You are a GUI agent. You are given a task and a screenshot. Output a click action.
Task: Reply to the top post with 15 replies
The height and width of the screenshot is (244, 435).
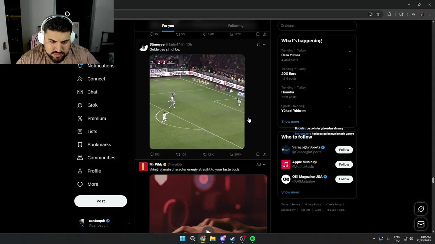pos(154,34)
